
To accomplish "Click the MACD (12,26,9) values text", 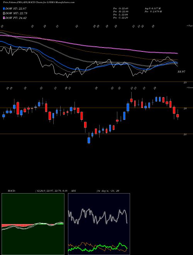I will pyautogui.click(x=51, y=191).
